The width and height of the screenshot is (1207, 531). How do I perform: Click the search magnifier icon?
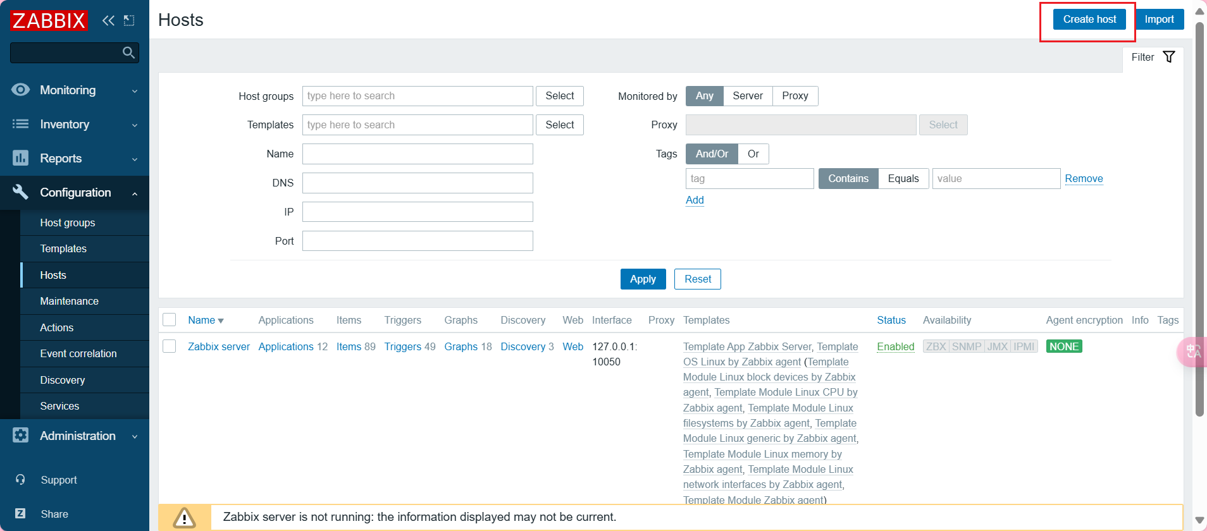tap(128, 53)
